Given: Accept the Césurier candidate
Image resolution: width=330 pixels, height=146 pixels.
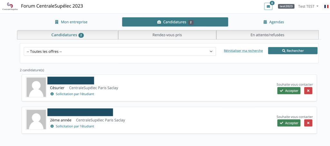Looking at the screenshot, I should 289,91.
